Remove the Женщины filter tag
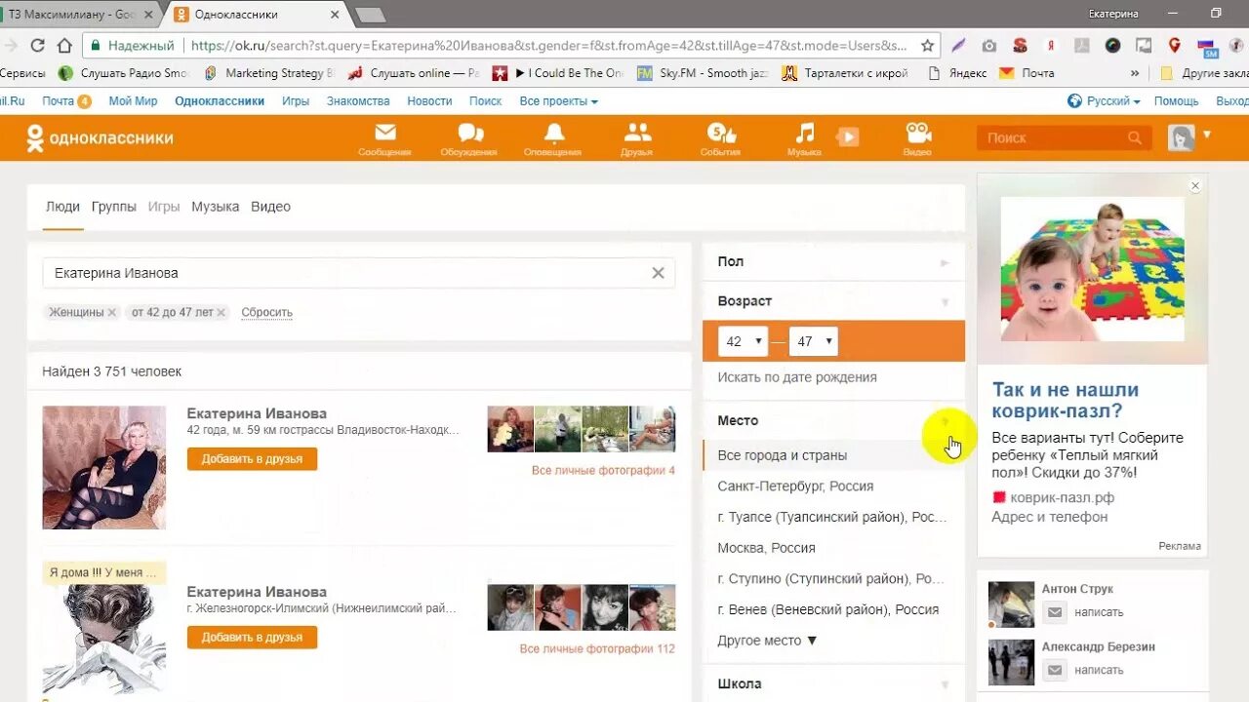Screen dimensions: 1249x702 point(112,312)
